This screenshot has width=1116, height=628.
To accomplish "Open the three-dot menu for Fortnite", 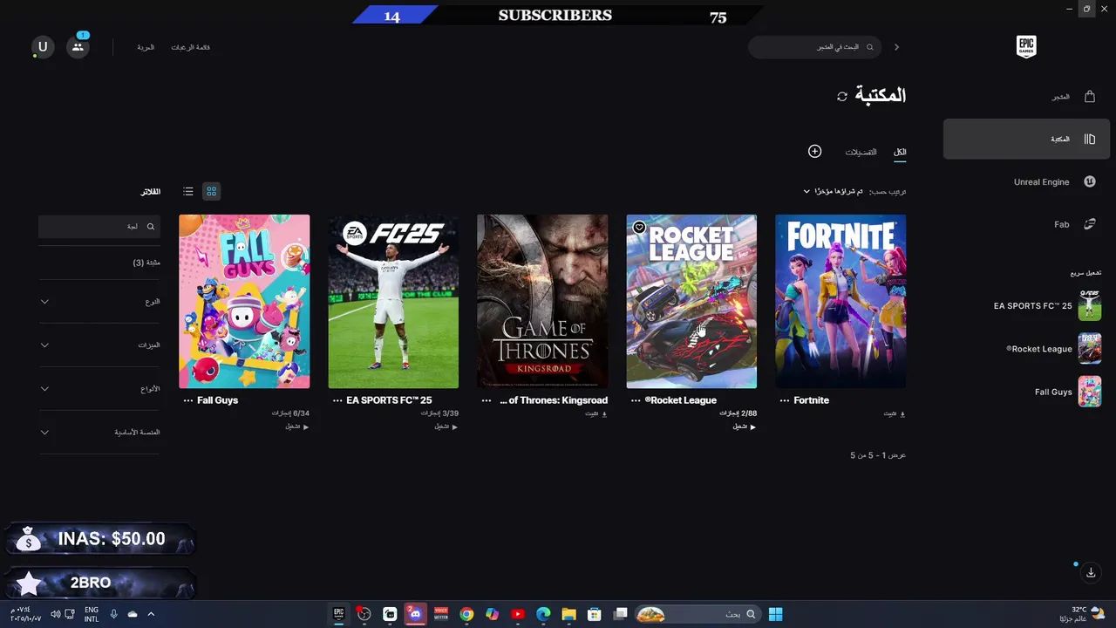I will point(785,400).
